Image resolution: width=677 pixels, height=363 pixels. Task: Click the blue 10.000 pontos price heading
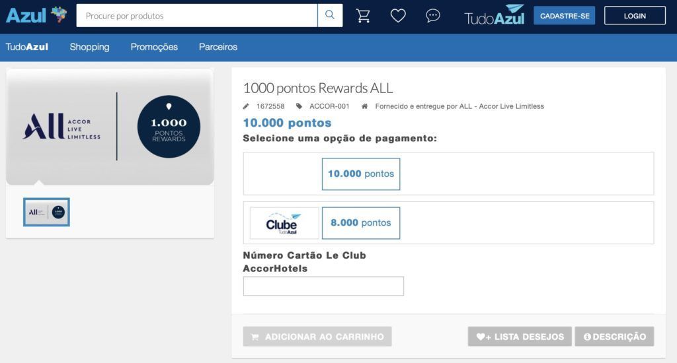287,123
